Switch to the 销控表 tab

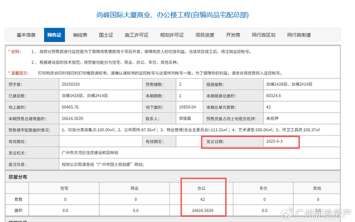pos(80,35)
